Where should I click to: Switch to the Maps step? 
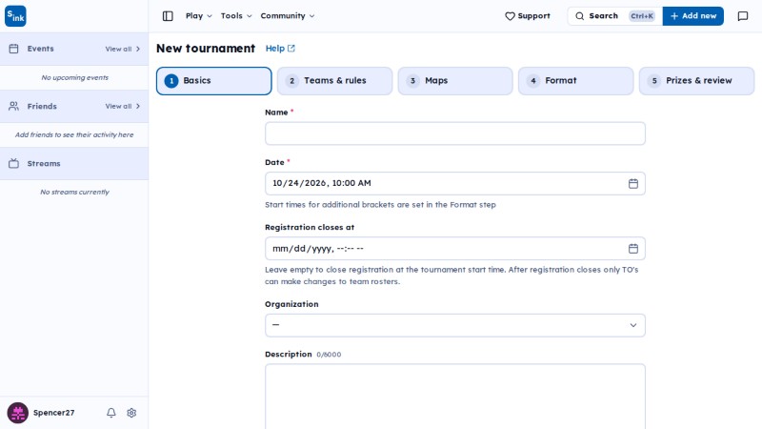455,81
